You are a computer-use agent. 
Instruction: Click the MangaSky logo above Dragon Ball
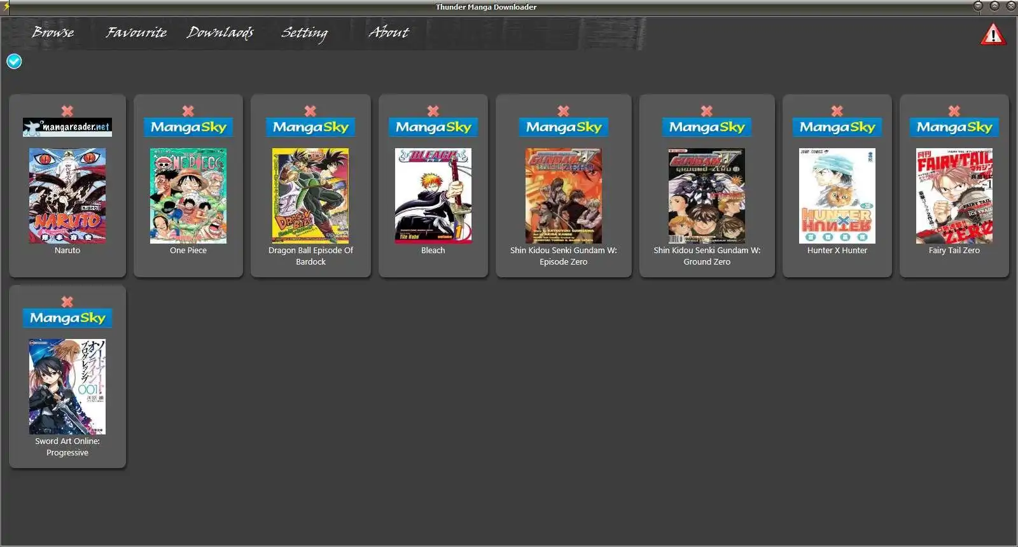pos(310,127)
